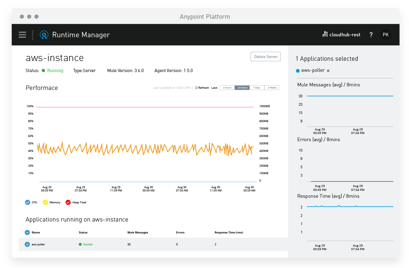Click the Type:Server label
The image size is (409, 268).
84,71
